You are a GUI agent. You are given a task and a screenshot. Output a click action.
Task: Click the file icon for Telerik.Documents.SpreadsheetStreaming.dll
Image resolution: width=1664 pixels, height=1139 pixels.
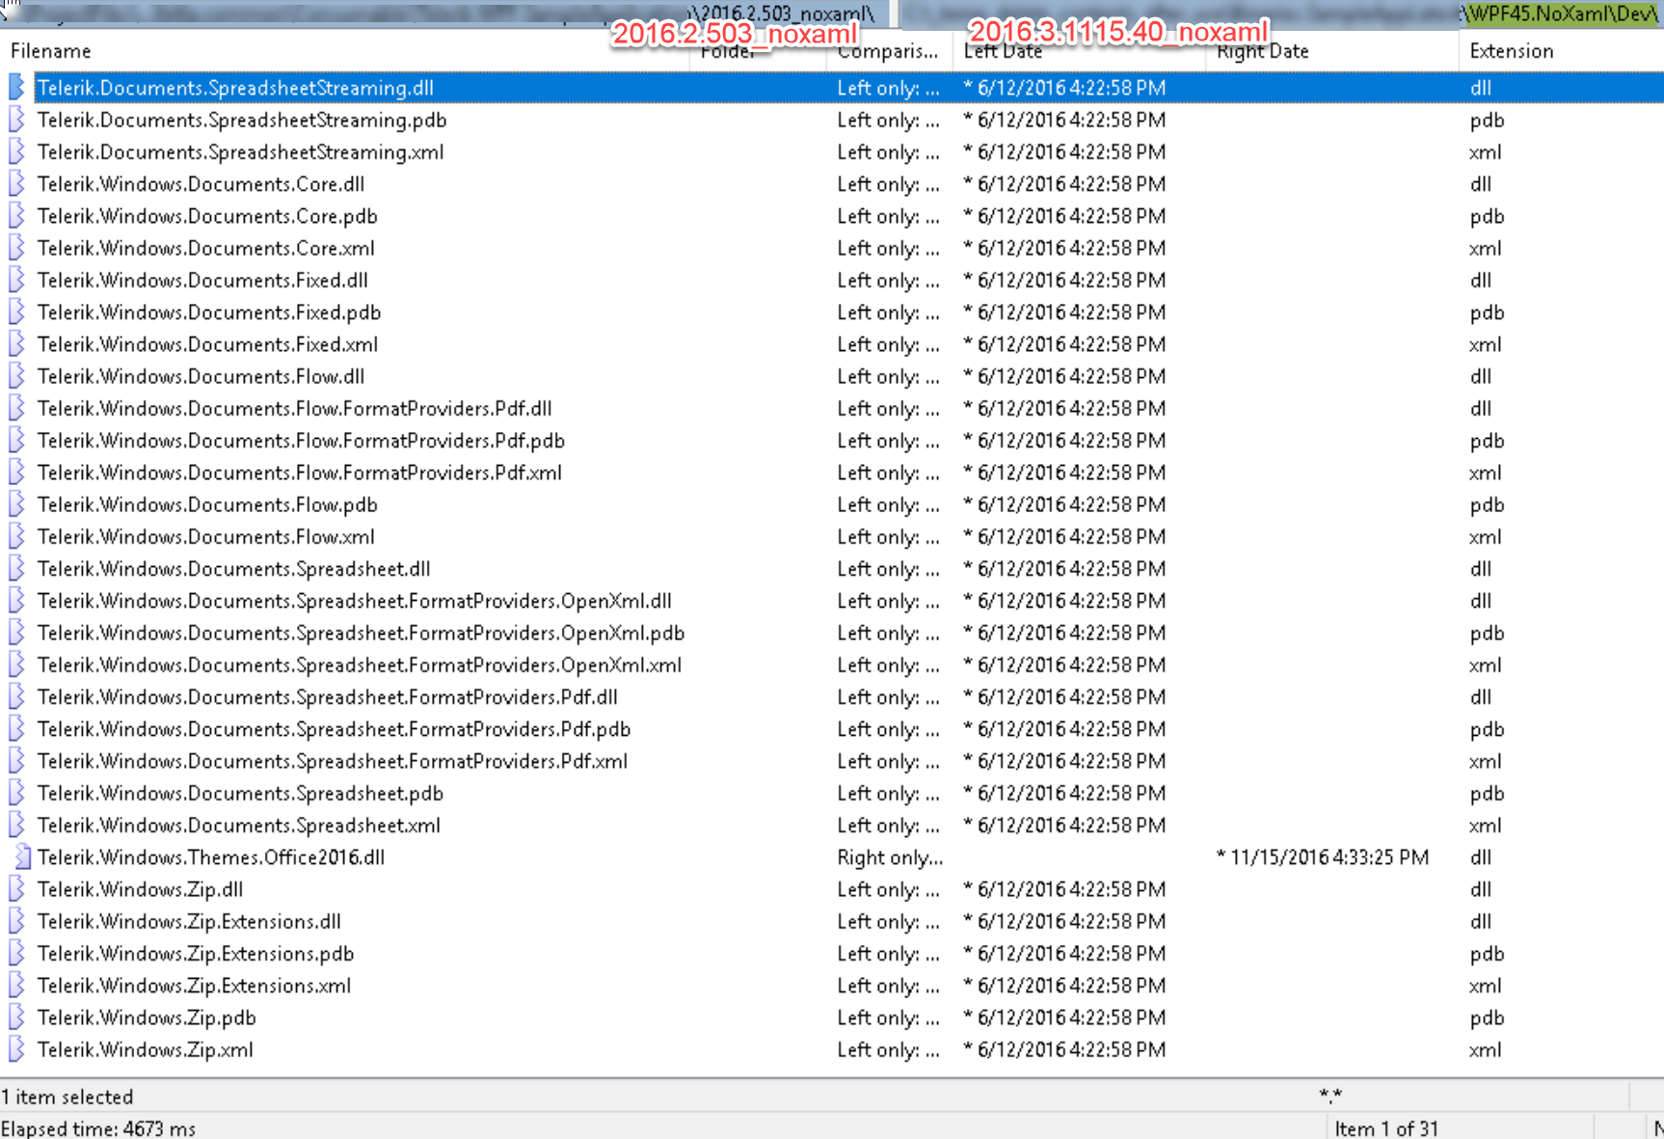pos(16,88)
